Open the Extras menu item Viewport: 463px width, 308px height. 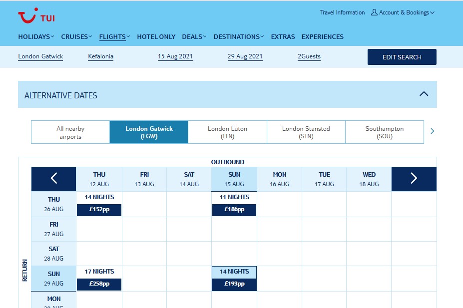[283, 37]
